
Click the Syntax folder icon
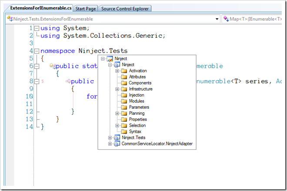[124, 131]
